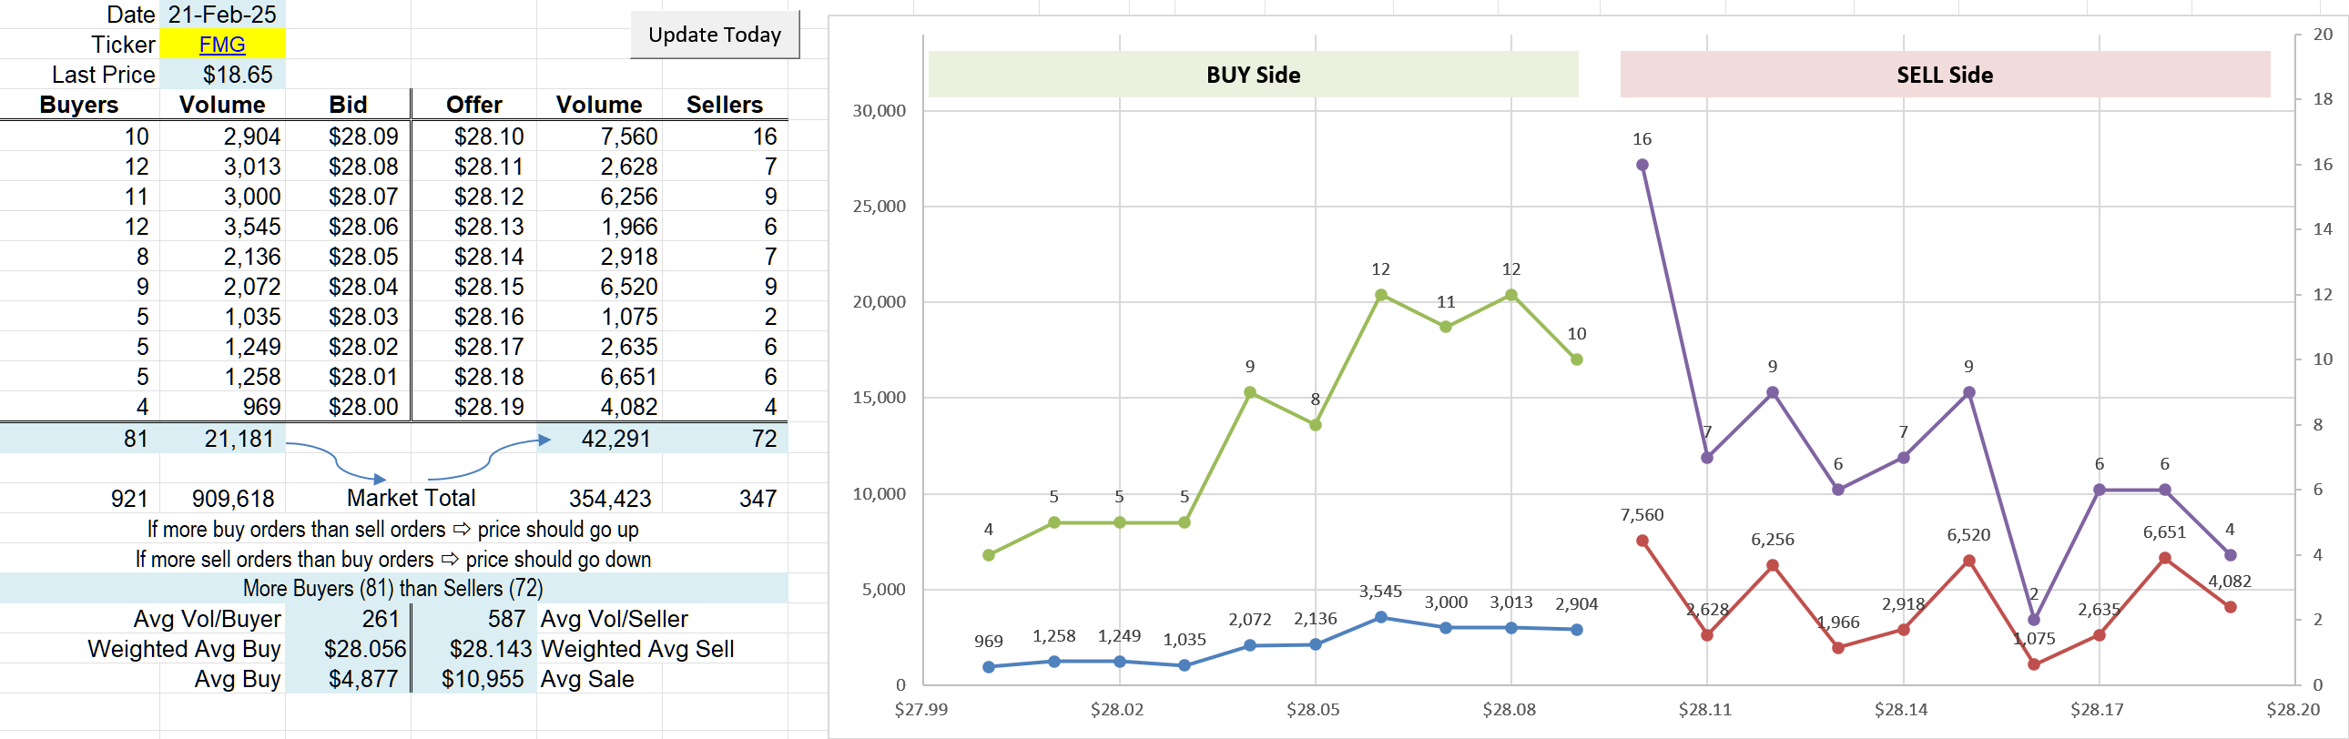This screenshot has width=2349, height=739.
Task: Click the $28.09 bid cell
Action: pyautogui.click(x=363, y=137)
